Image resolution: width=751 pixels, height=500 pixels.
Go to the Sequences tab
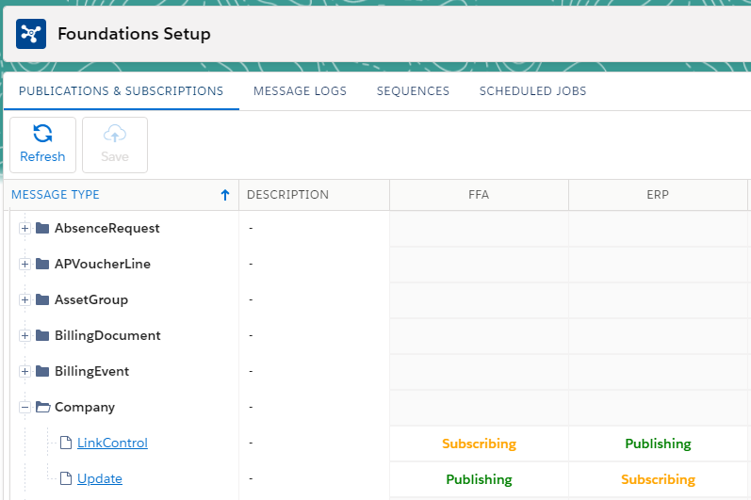[413, 91]
